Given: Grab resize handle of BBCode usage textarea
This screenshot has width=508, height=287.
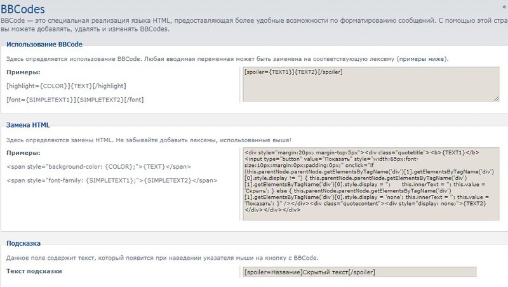Looking at the screenshot, I should point(495,98).
